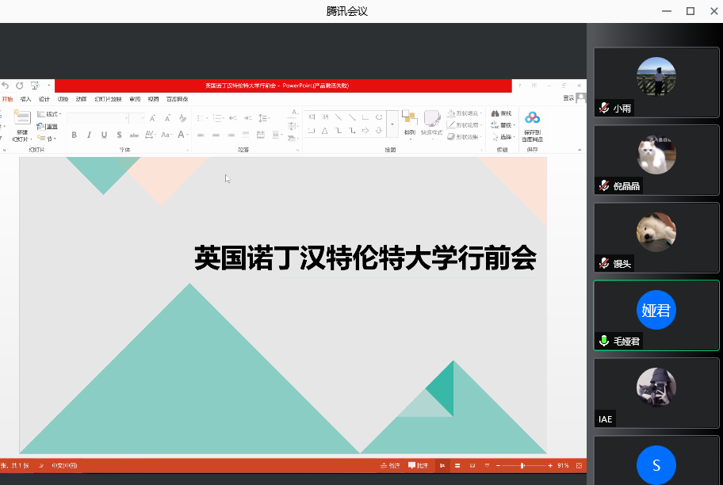This screenshot has width=723, height=485.
Task: Click the zoom slider in status bar
Action: coord(522,466)
